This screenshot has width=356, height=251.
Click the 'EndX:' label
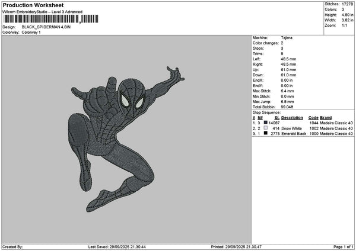(x=258, y=81)
